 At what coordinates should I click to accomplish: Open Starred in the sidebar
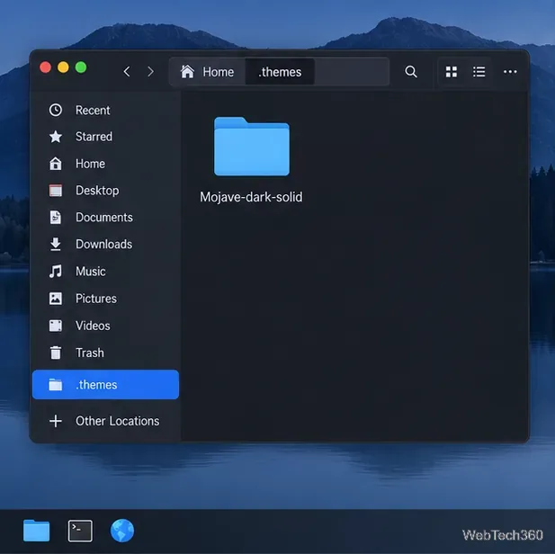(105, 137)
